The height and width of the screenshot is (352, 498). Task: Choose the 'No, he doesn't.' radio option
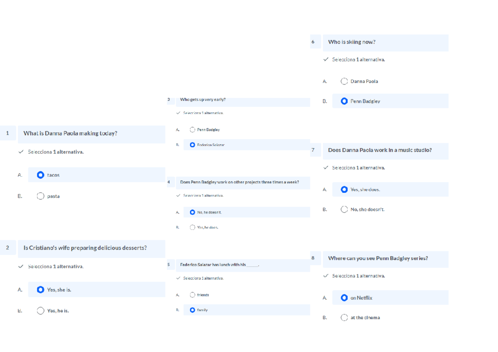(x=192, y=212)
